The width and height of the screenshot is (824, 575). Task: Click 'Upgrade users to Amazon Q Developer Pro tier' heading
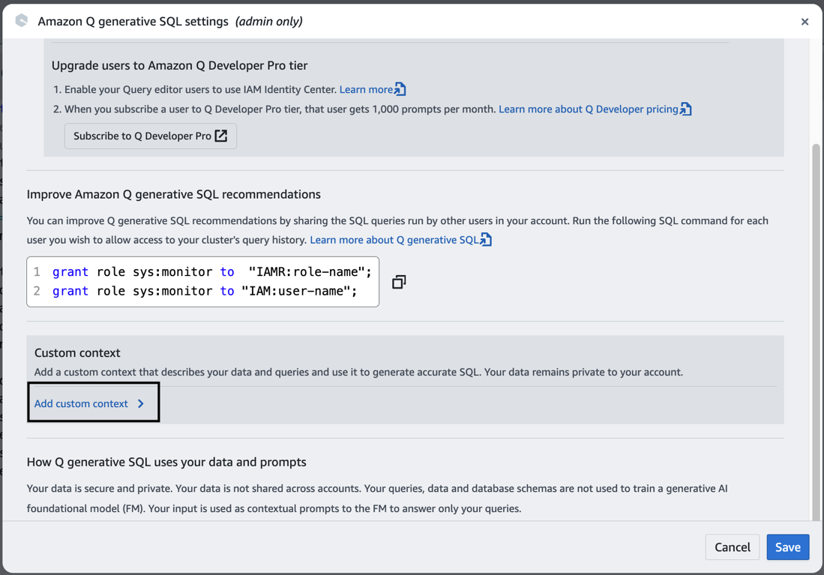(179, 66)
